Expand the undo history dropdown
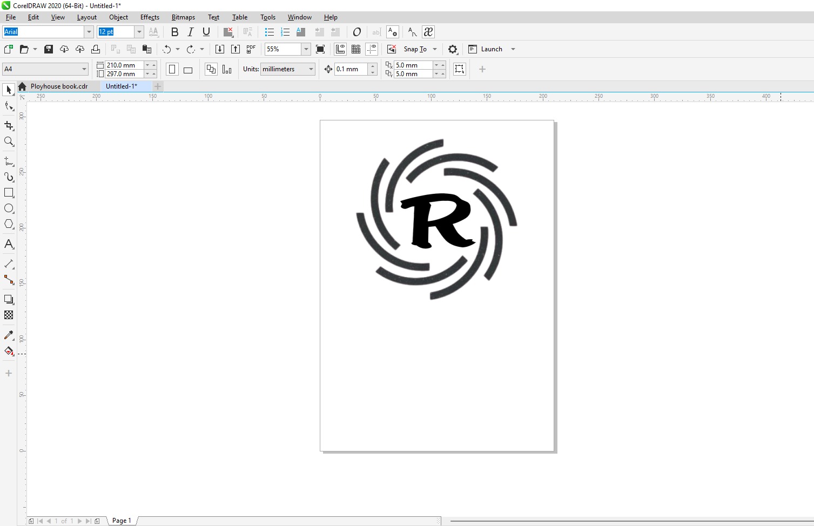This screenshot has height=526, width=814. [178, 49]
